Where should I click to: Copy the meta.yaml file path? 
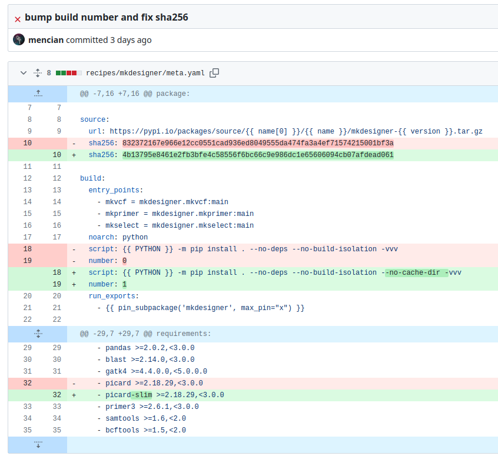(214, 73)
